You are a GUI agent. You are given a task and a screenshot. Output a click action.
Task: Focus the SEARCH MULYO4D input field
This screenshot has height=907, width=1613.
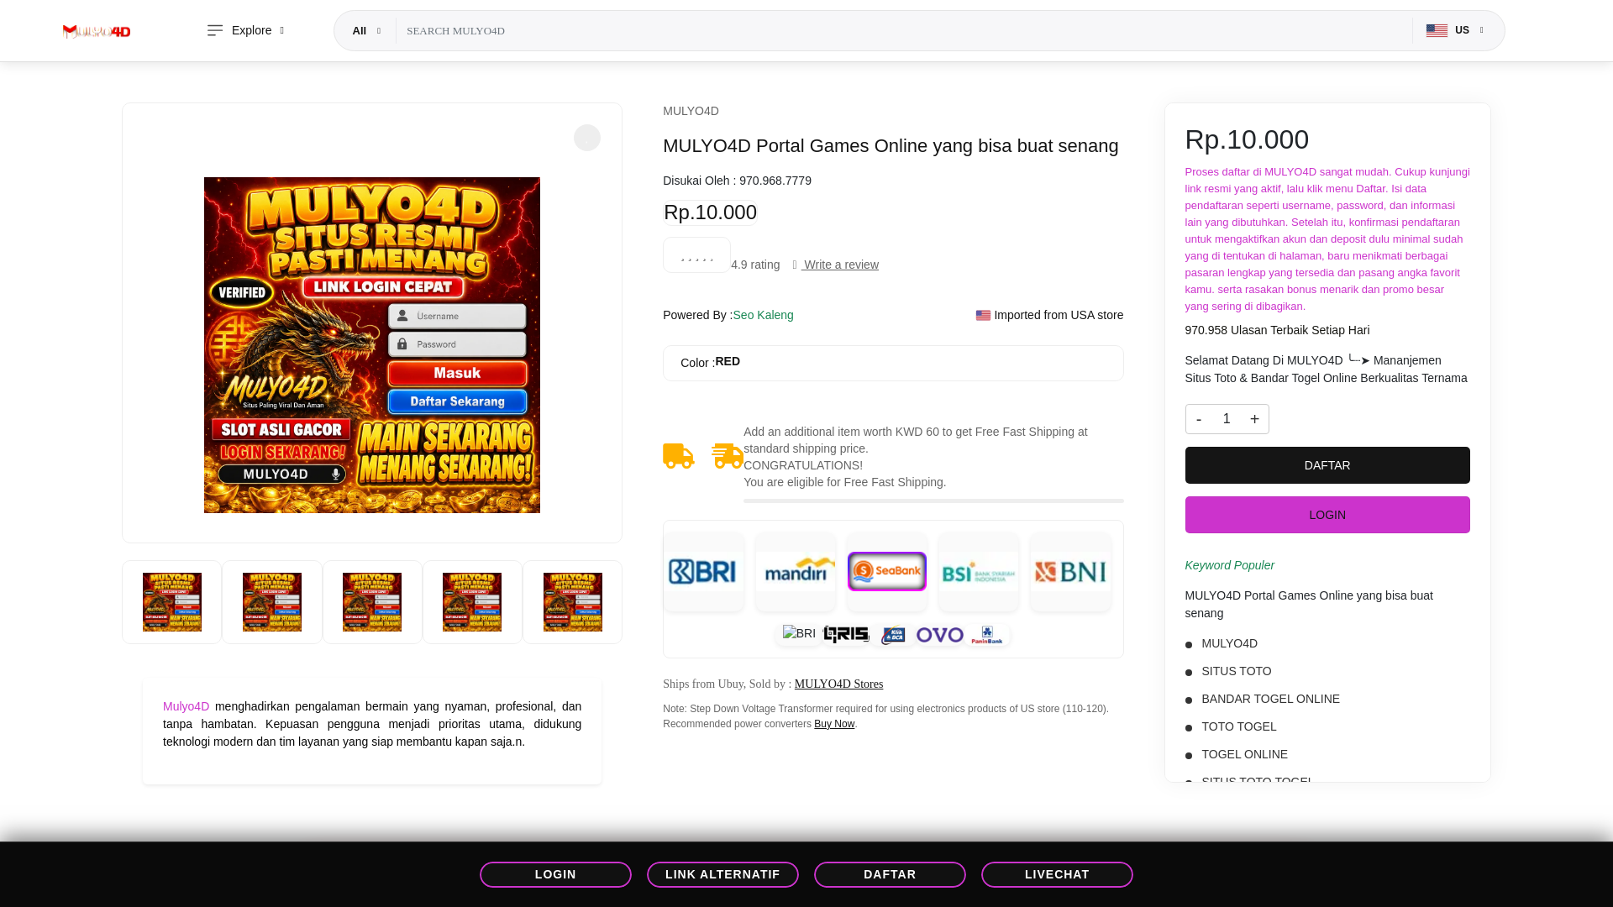[x=903, y=31]
